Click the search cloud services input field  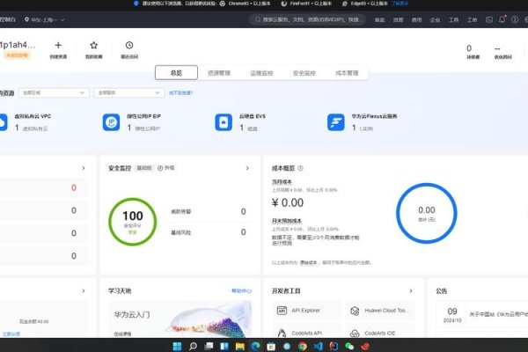308,19
